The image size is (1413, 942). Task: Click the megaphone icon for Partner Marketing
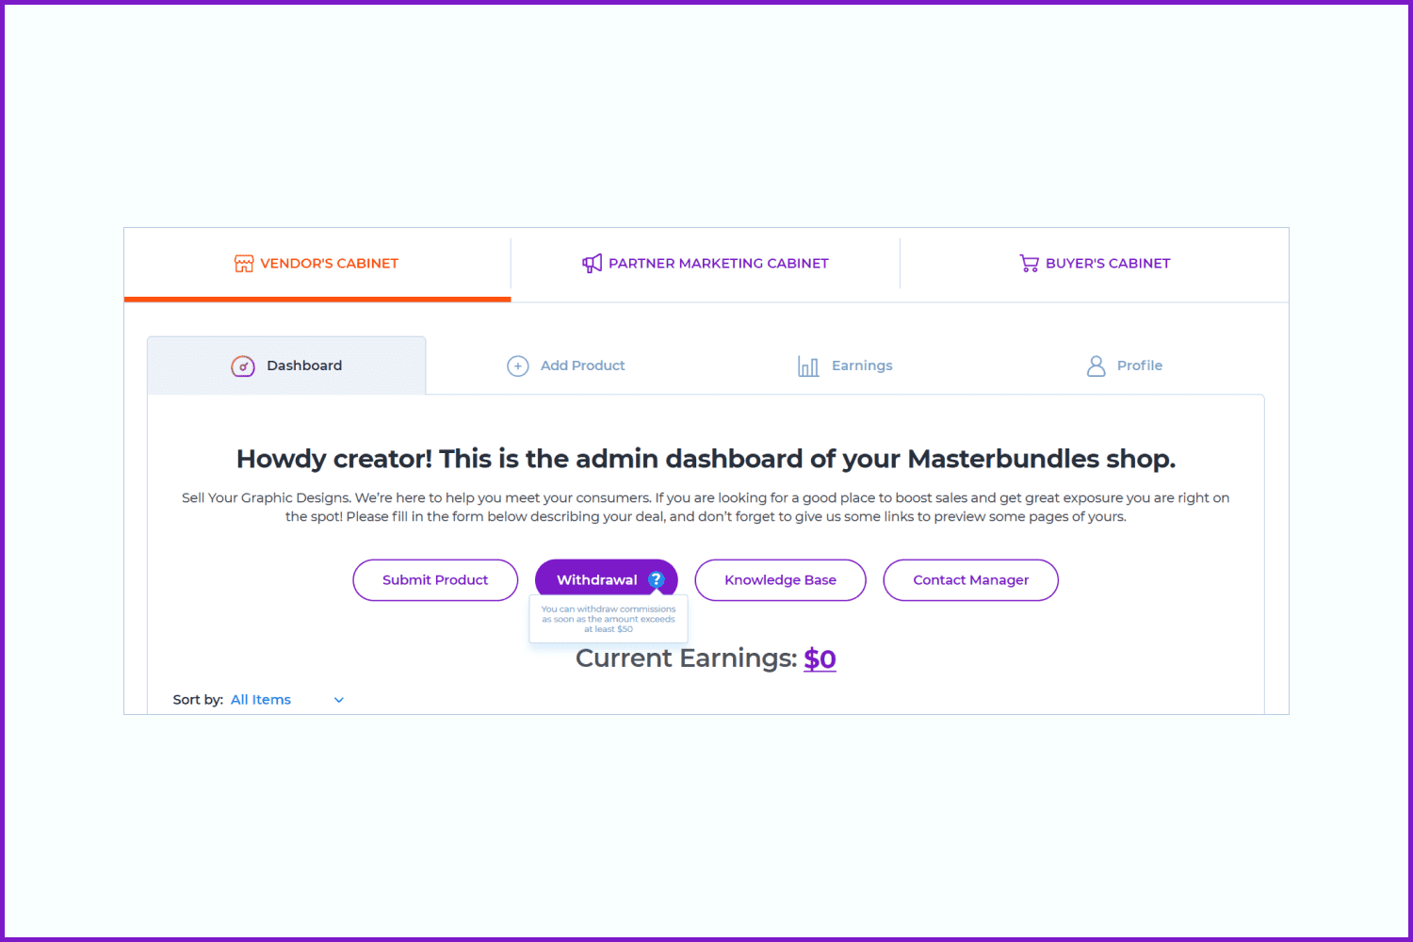coord(592,264)
